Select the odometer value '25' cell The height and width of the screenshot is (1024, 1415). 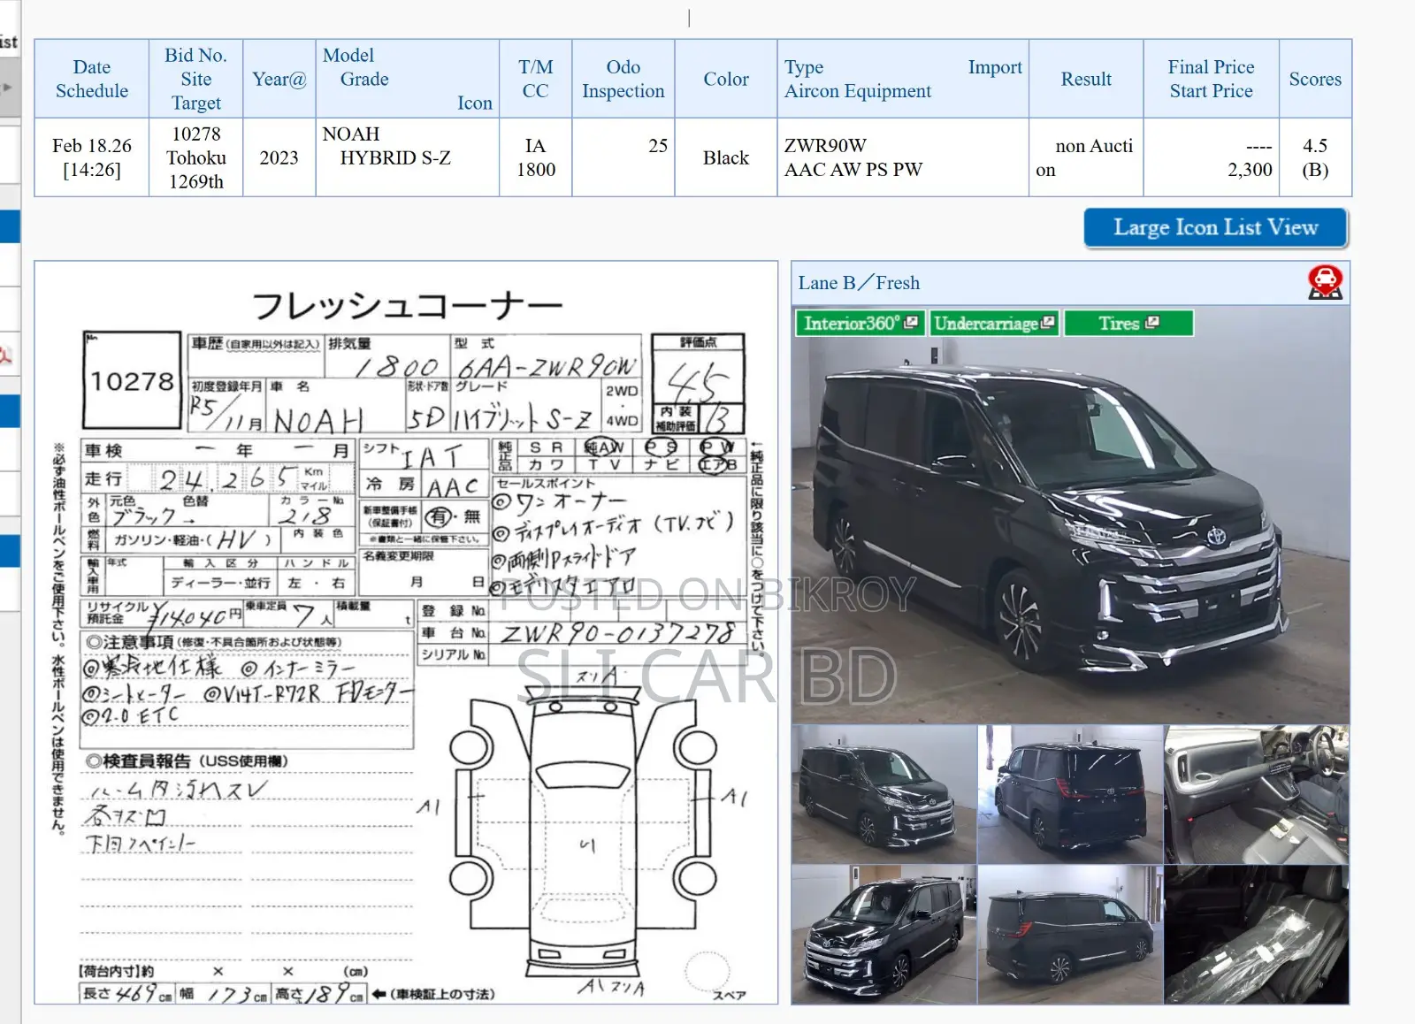click(623, 157)
